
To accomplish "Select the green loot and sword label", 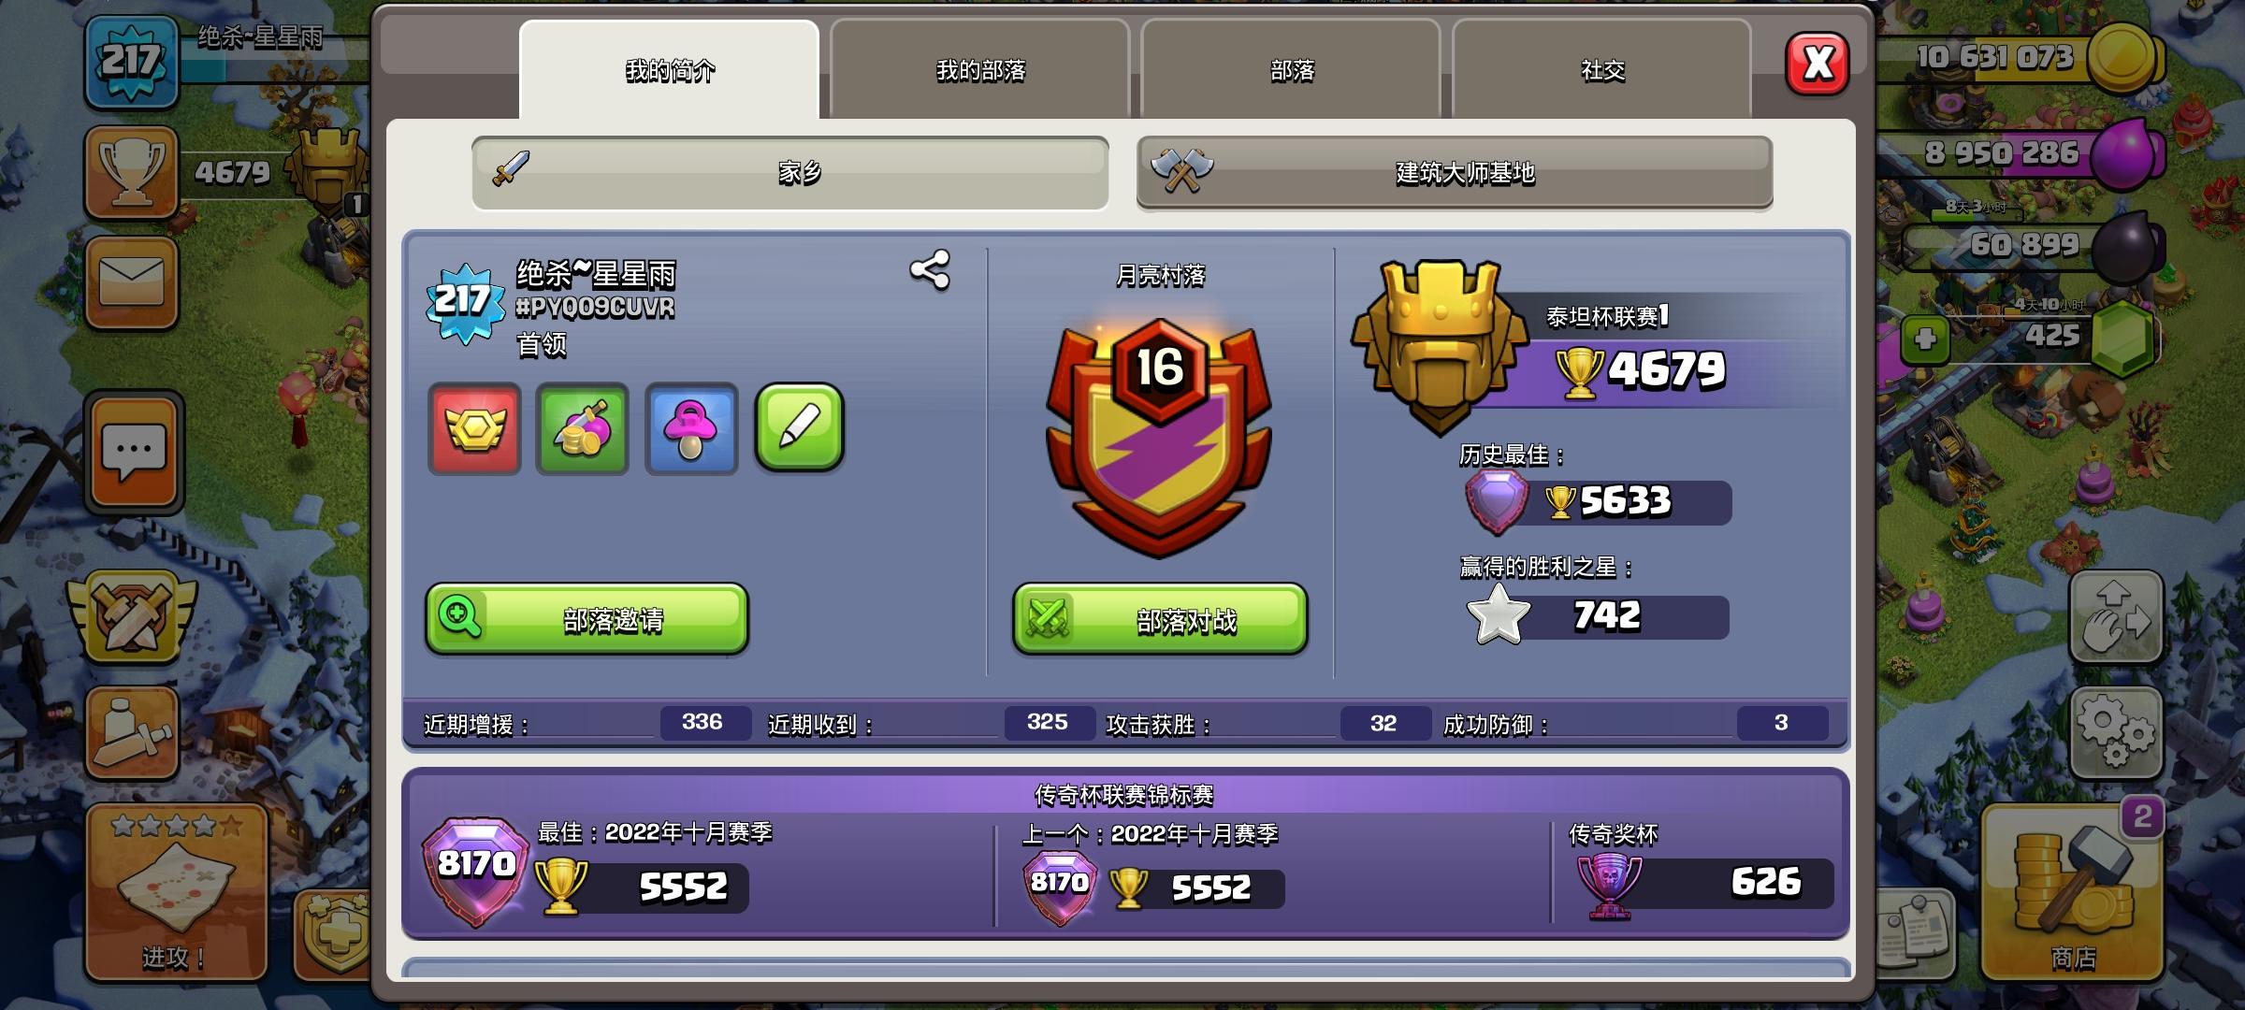I will pos(582,429).
